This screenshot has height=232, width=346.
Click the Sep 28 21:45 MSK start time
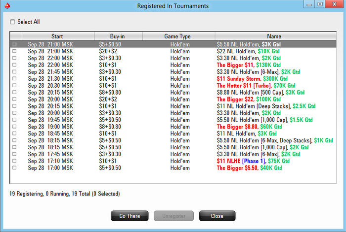coord(50,72)
